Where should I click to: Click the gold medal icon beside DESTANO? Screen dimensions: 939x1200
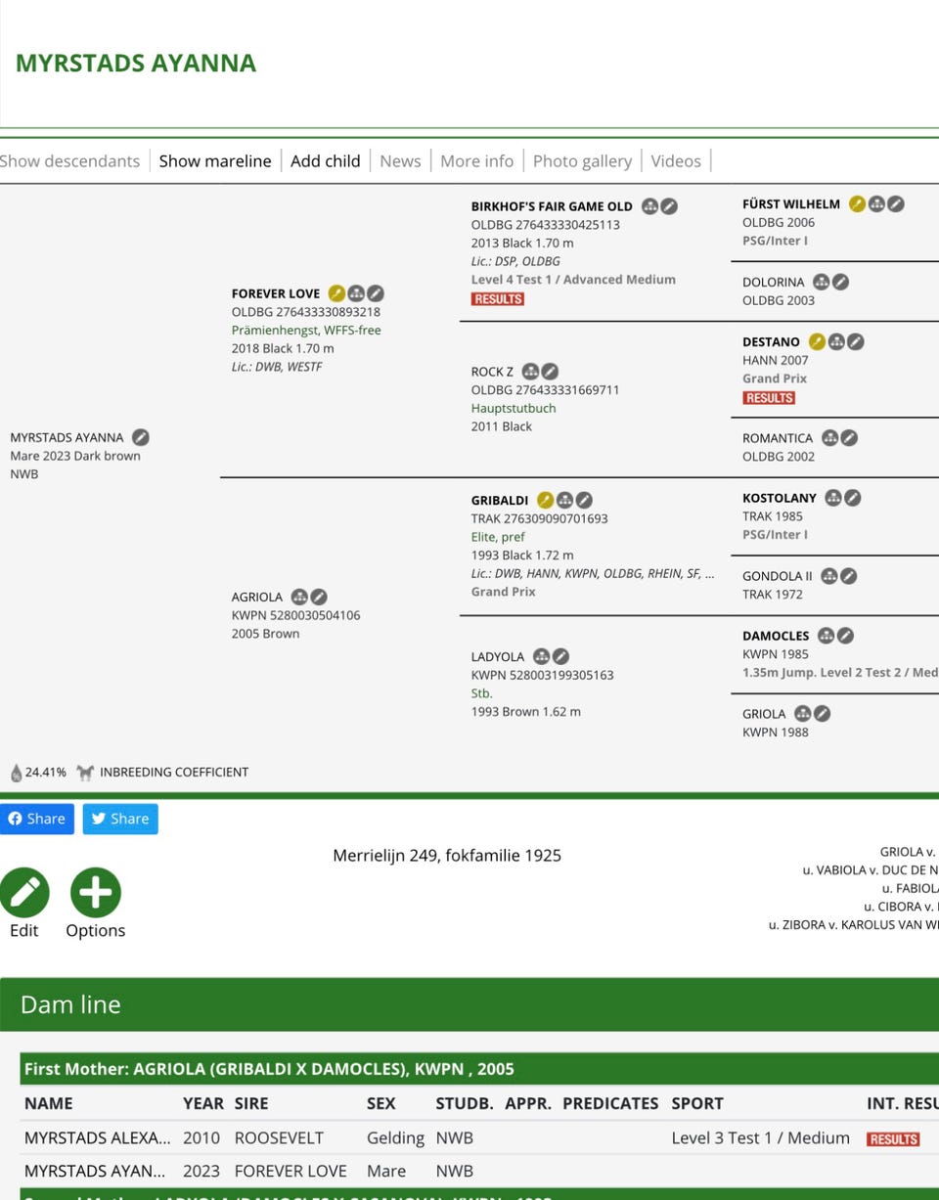[817, 341]
